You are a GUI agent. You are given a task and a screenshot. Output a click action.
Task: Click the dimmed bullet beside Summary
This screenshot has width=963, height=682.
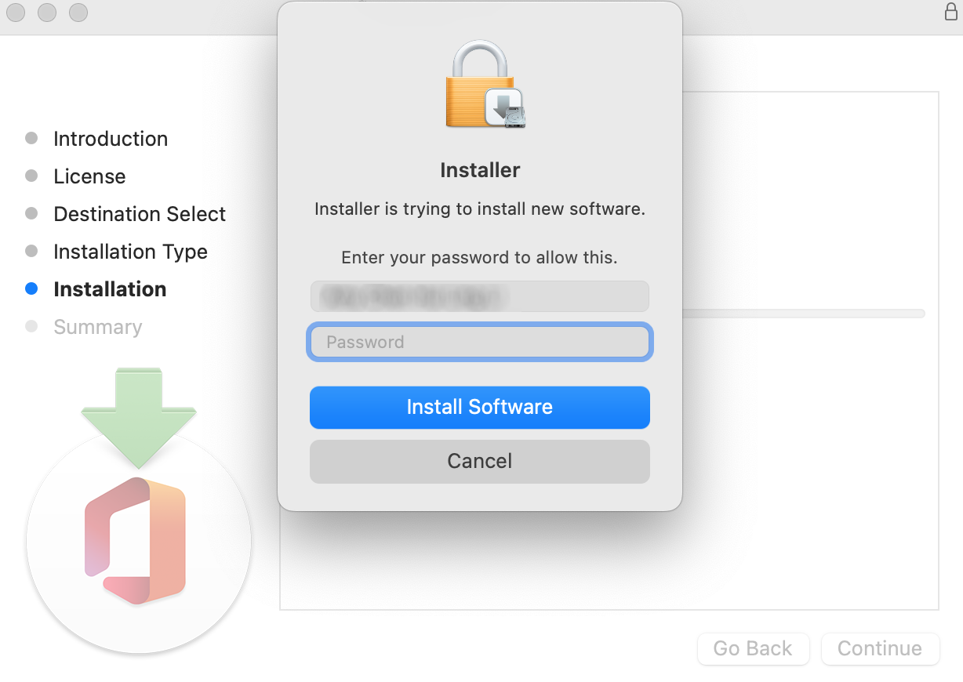point(31,327)
